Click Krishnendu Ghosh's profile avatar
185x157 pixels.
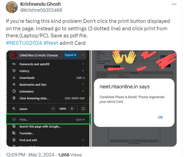tap(12, 7)
